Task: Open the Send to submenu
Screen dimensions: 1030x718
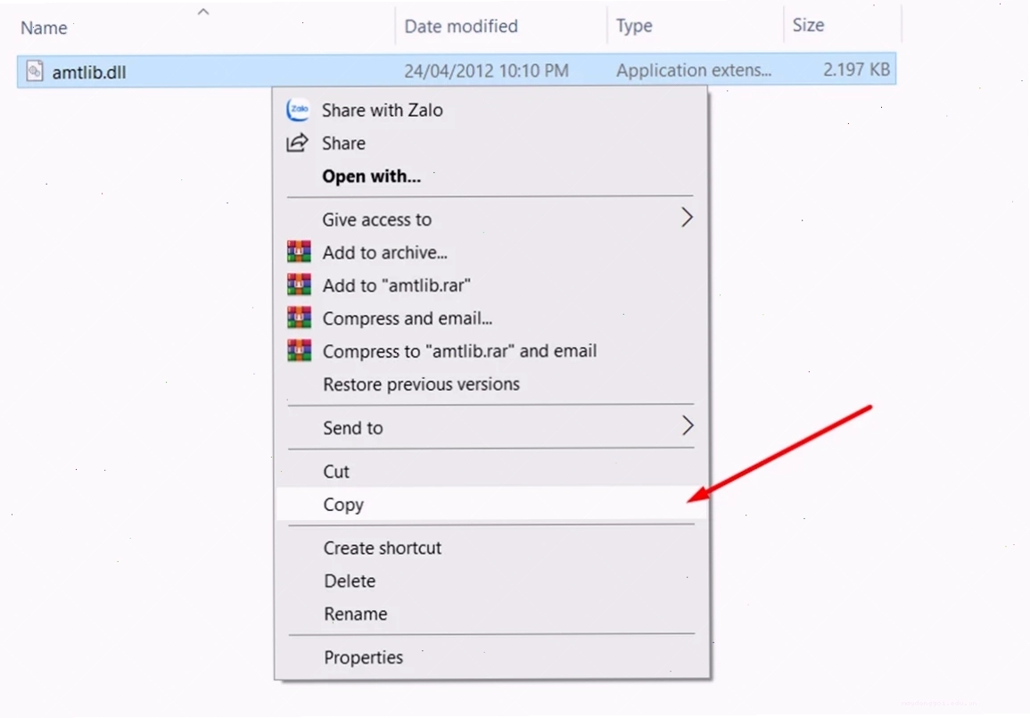Action: (x=491, y=427)
